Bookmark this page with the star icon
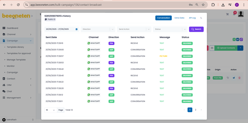The width and height of the screenshot is (248, 123). tap(203, 5)
